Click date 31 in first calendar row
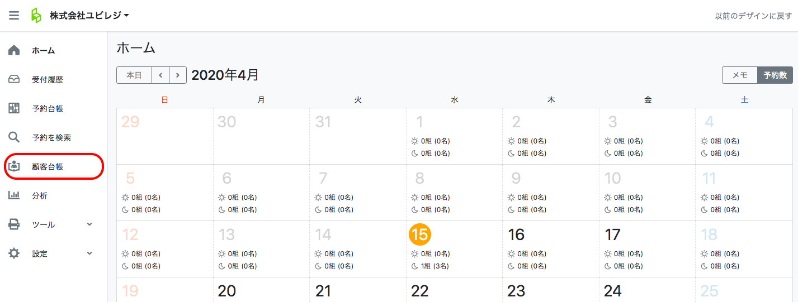The width and height of the screenshot is (798, 302). 323,122
